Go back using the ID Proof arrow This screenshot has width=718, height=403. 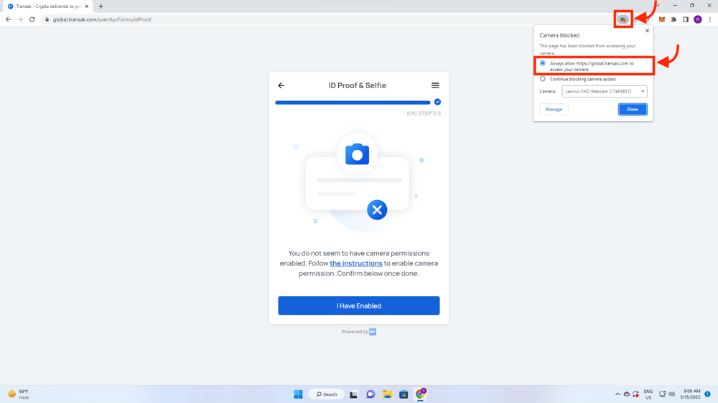pyautogui.click(x=281, y=85)
